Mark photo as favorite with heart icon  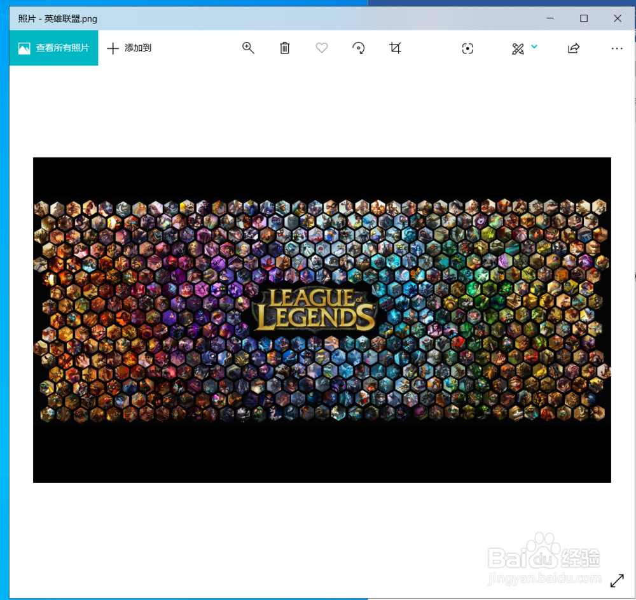coord(322,48)
